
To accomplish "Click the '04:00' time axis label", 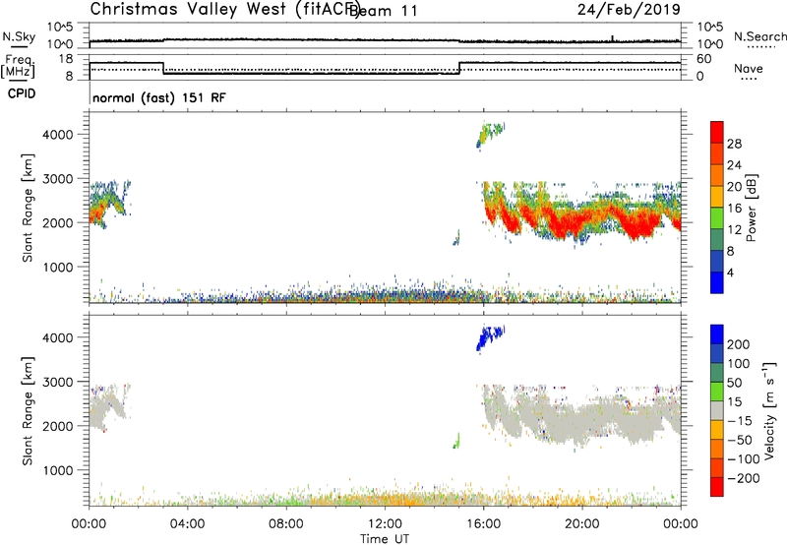I will (188, 524).
